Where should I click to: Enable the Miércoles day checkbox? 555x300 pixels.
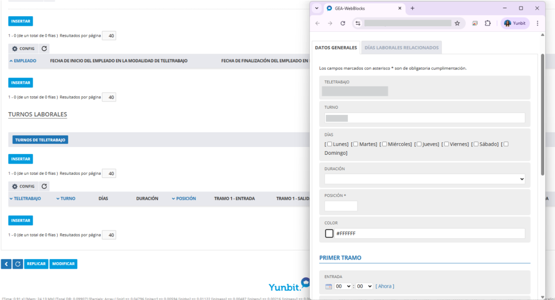[x=384, y=144]
